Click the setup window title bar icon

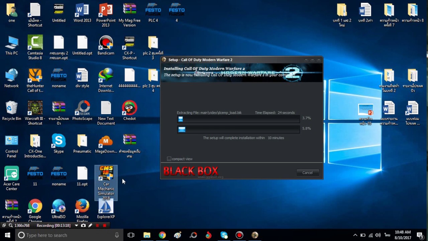(164, 60)
